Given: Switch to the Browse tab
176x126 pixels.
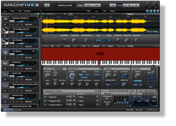Looking at the screenshot, I should coord(27,11).
